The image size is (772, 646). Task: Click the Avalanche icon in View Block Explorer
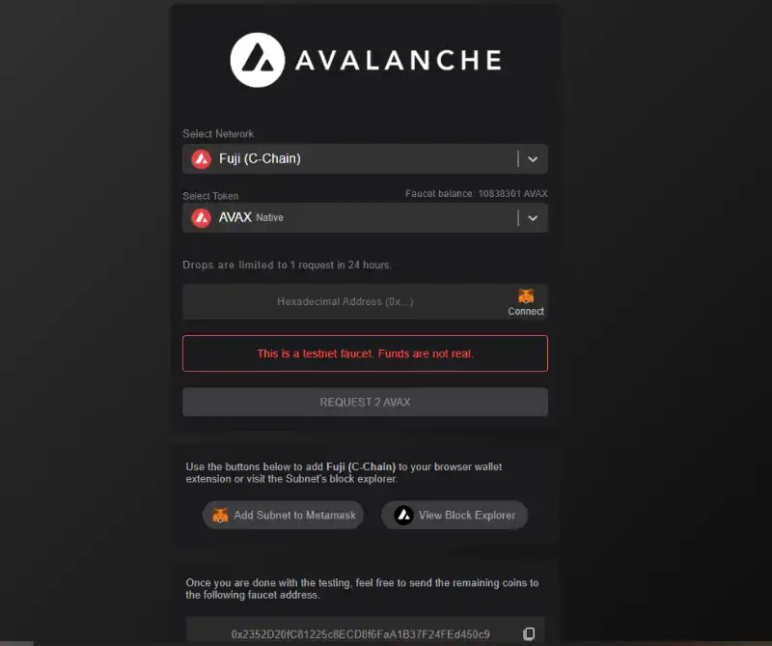(403, 515)
